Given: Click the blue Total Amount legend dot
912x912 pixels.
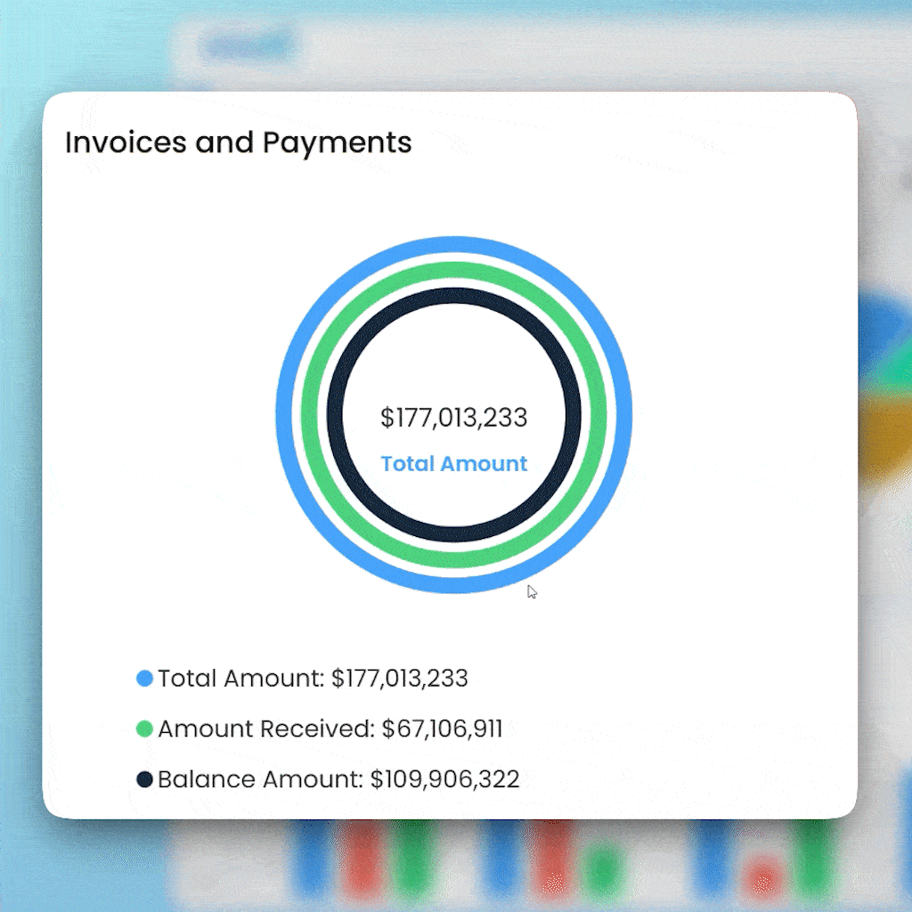Looking at the screenshot, I should (144, 678).
